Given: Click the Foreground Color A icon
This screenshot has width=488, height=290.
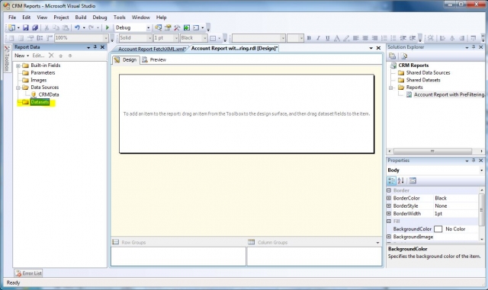Looking at the screenshot, I should pyautogui.click(x=337, y=38).
